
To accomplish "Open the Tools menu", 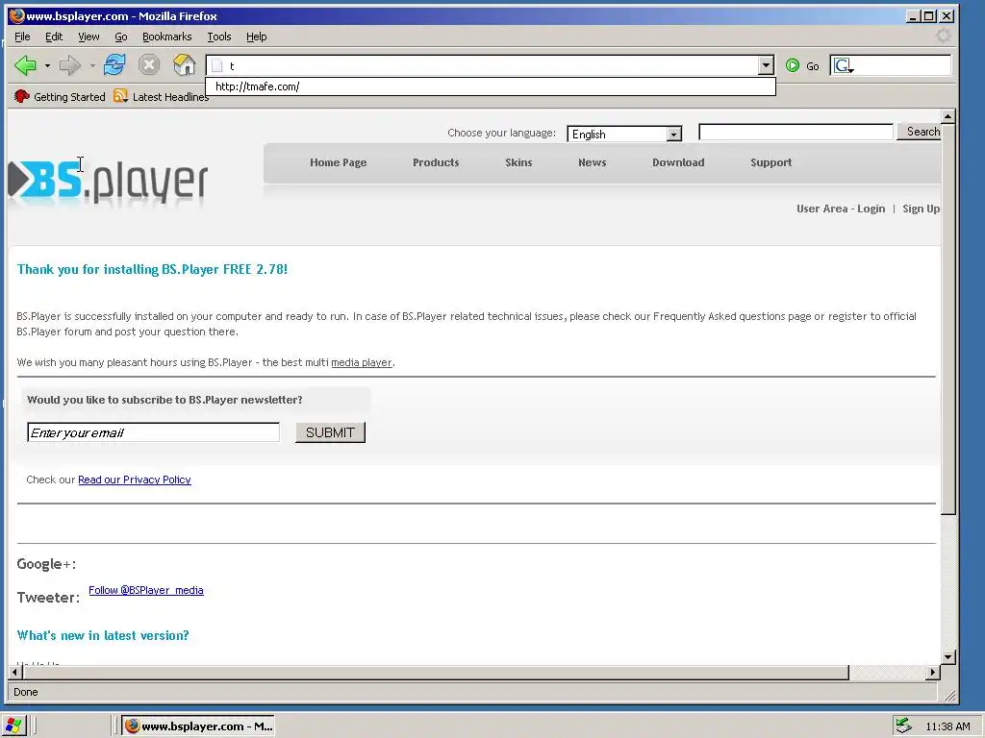I will (219, 37).
